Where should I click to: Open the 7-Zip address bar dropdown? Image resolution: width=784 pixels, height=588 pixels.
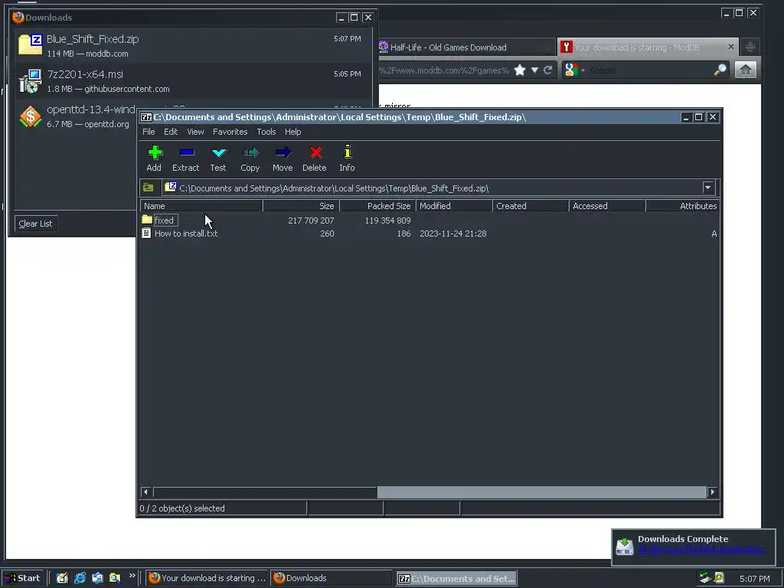click(708, 188)
